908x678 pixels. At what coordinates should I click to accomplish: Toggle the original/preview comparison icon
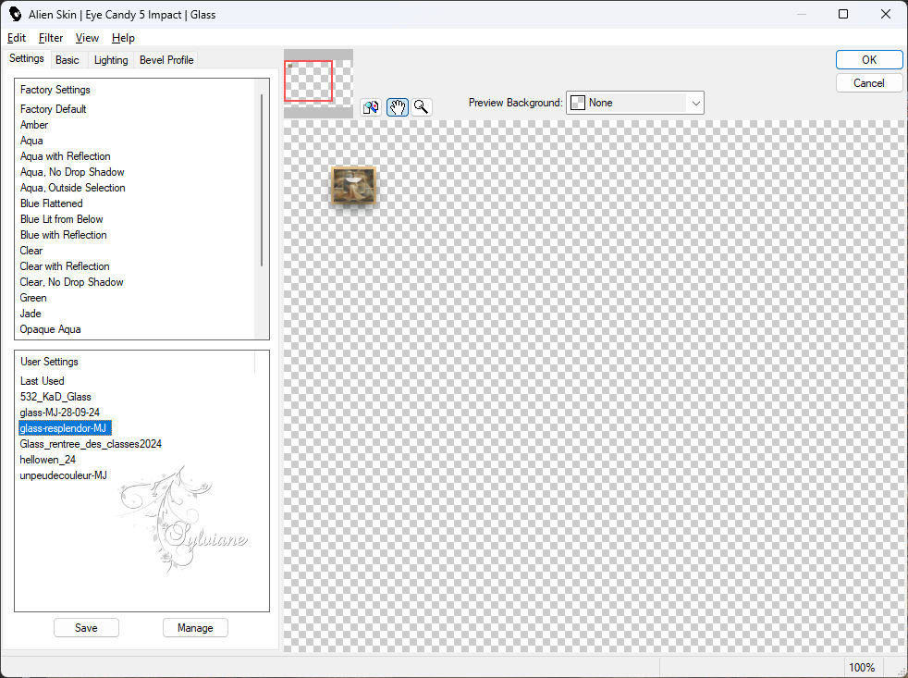click(371, 107)
